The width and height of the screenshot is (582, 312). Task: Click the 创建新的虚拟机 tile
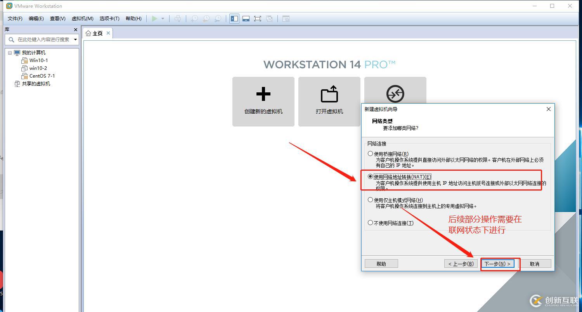click(263, 102)
